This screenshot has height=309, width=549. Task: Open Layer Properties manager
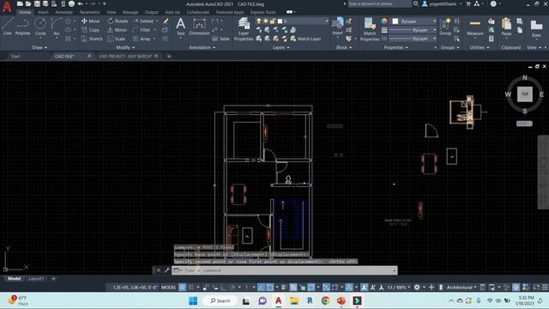click(244, 29)
